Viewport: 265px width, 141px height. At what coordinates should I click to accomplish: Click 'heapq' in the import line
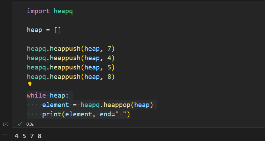tap(63, 11)
